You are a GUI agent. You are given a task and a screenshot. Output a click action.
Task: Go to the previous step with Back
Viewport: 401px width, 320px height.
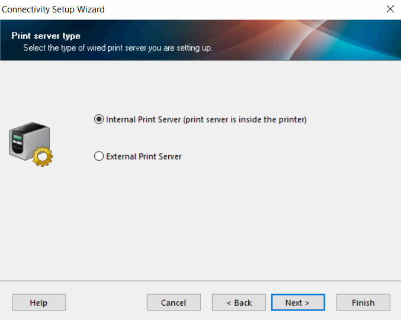(x=239, y=302)
